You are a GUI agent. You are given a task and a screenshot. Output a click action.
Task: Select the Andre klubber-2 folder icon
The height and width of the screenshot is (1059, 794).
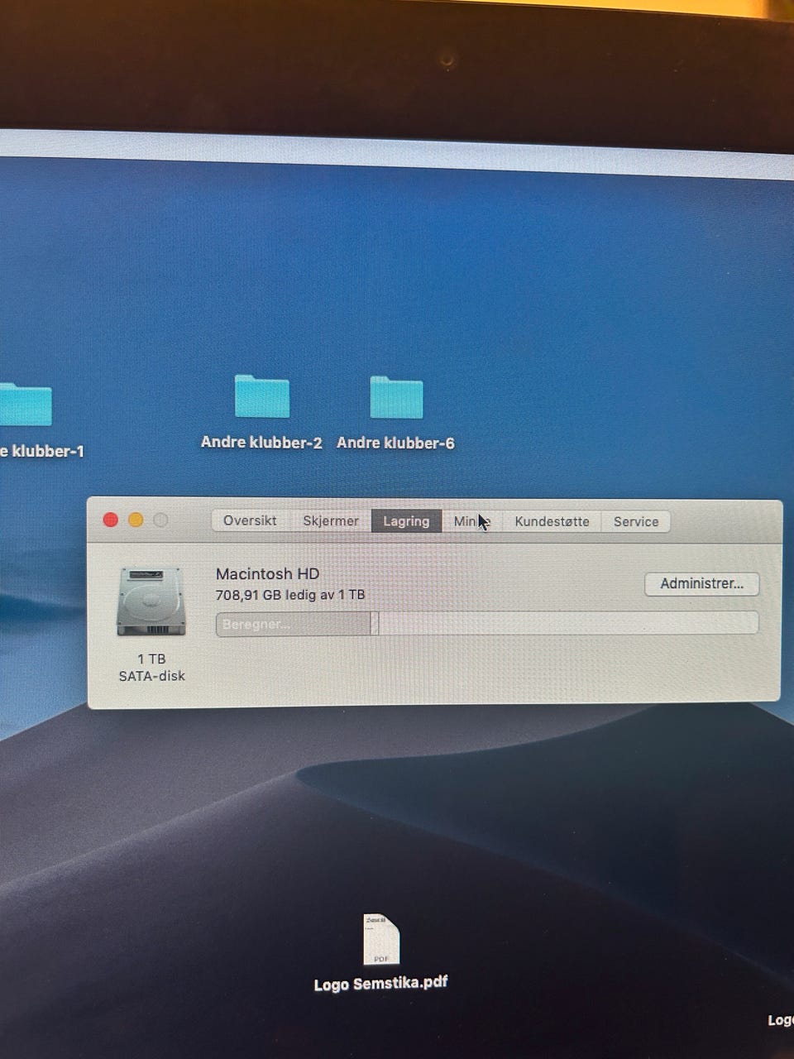coord(261,396)
